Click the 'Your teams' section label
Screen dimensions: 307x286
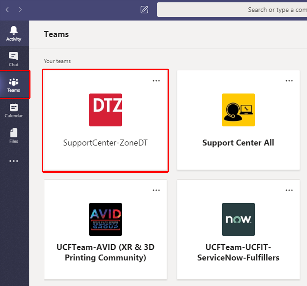[x=57, y=61]
